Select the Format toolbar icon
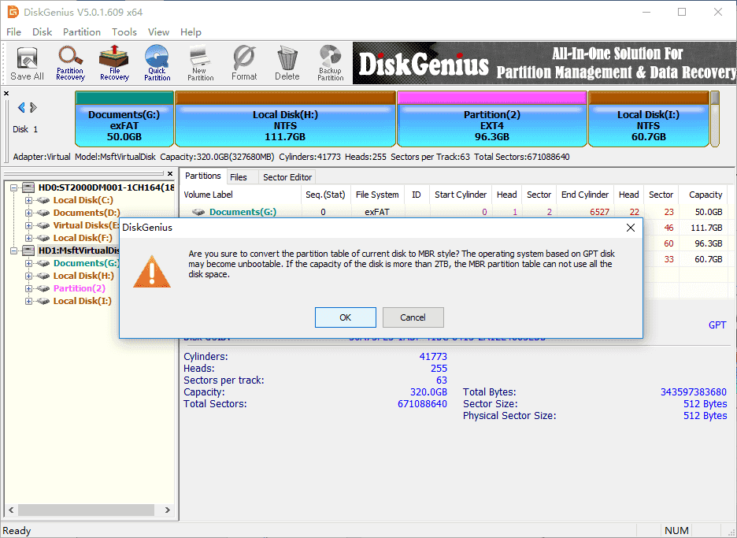737x538 pixels. click(244, 62)
